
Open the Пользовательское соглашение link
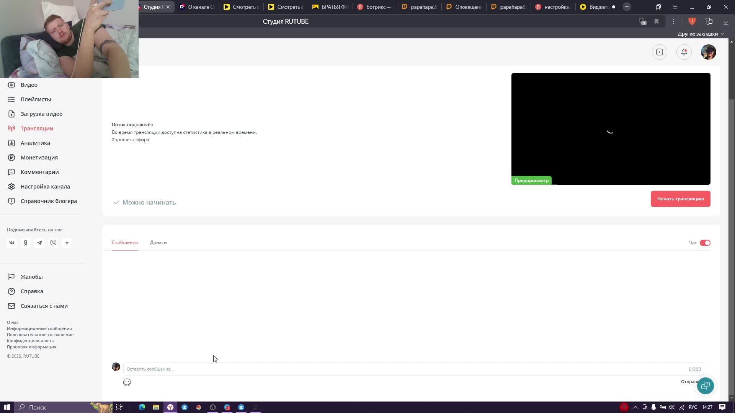[x=40, y=335]
